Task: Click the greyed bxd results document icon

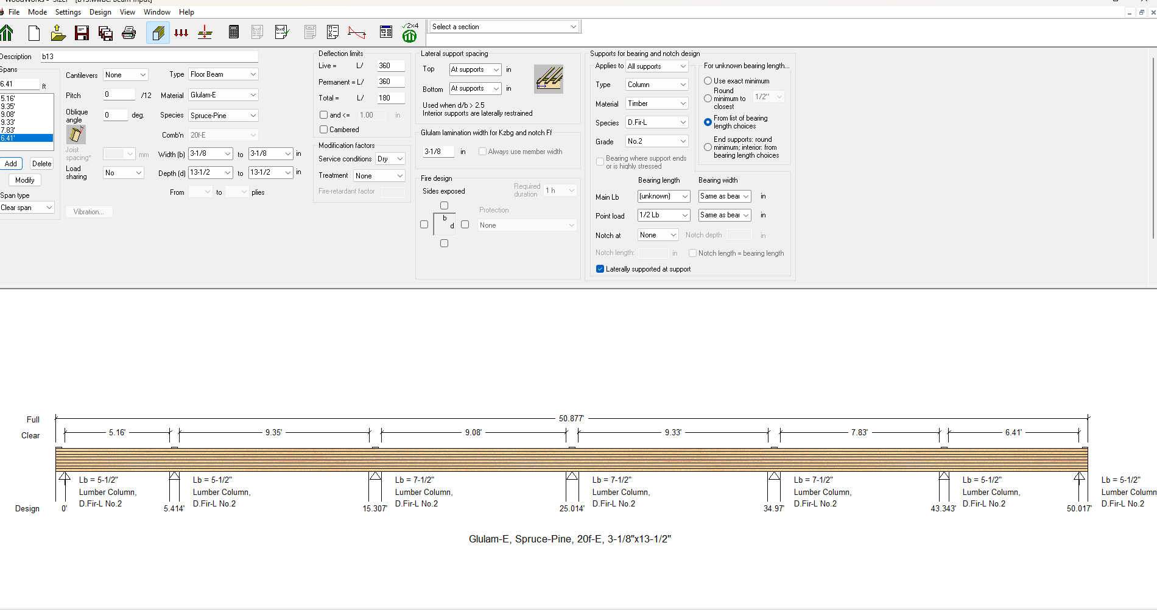Action: tap(257, 32)
